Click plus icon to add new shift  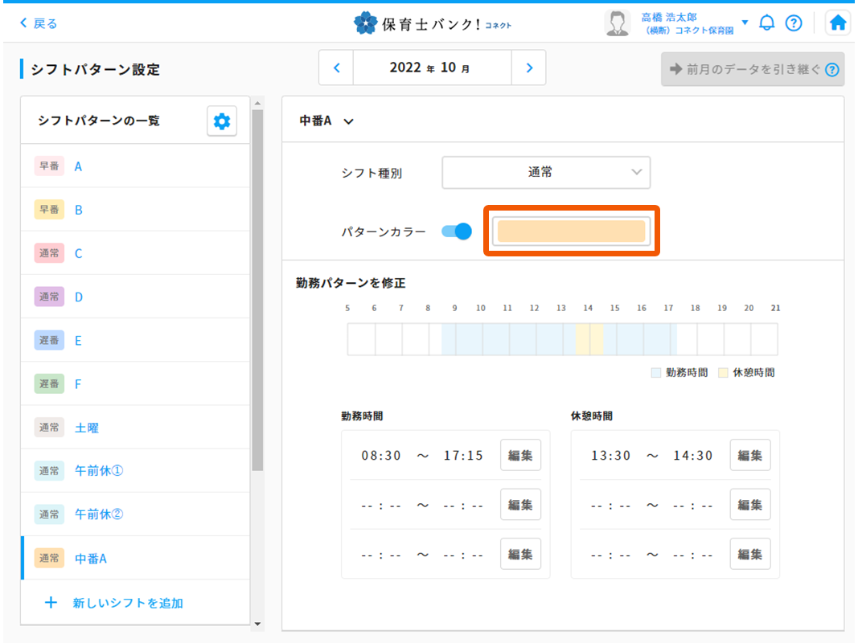tap(51, 602)
